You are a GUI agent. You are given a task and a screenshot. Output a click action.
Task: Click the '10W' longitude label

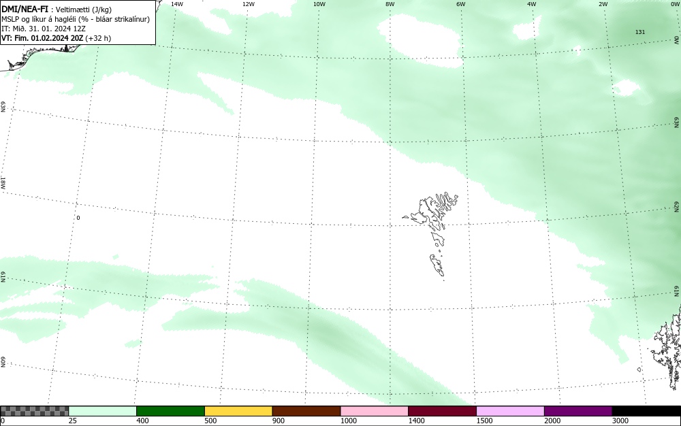(319, 4)
